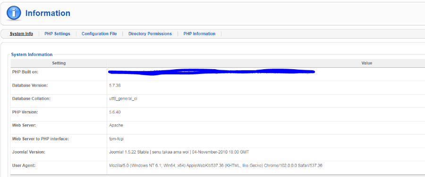Image resolution: width=425 pixels, height=177 pixels.
Task: Click the utf8_general_ci collation value
Action: [123, 99]
